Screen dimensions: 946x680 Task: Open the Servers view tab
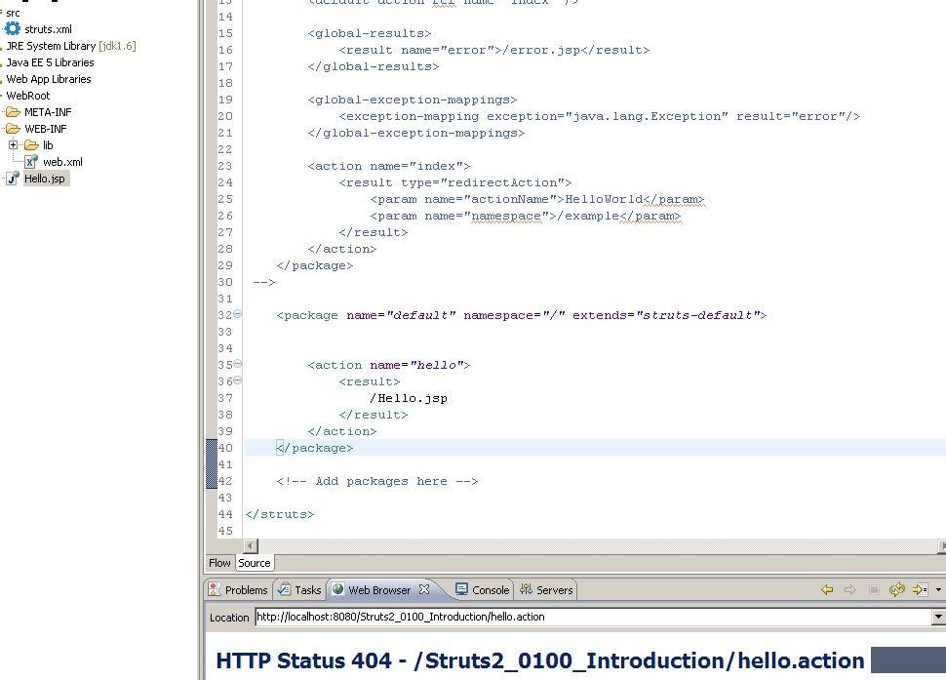[546, 589]
